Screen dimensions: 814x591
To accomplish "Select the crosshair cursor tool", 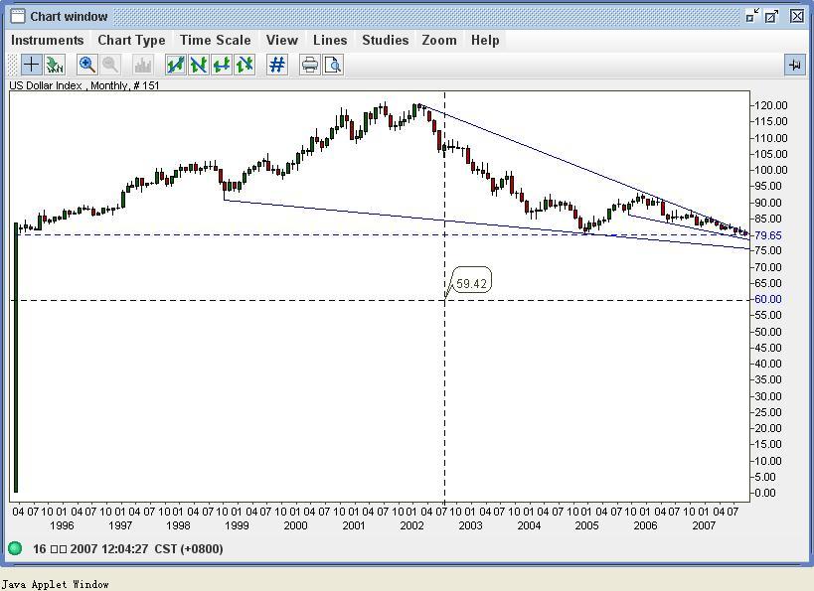I will [x=31, y=65].
